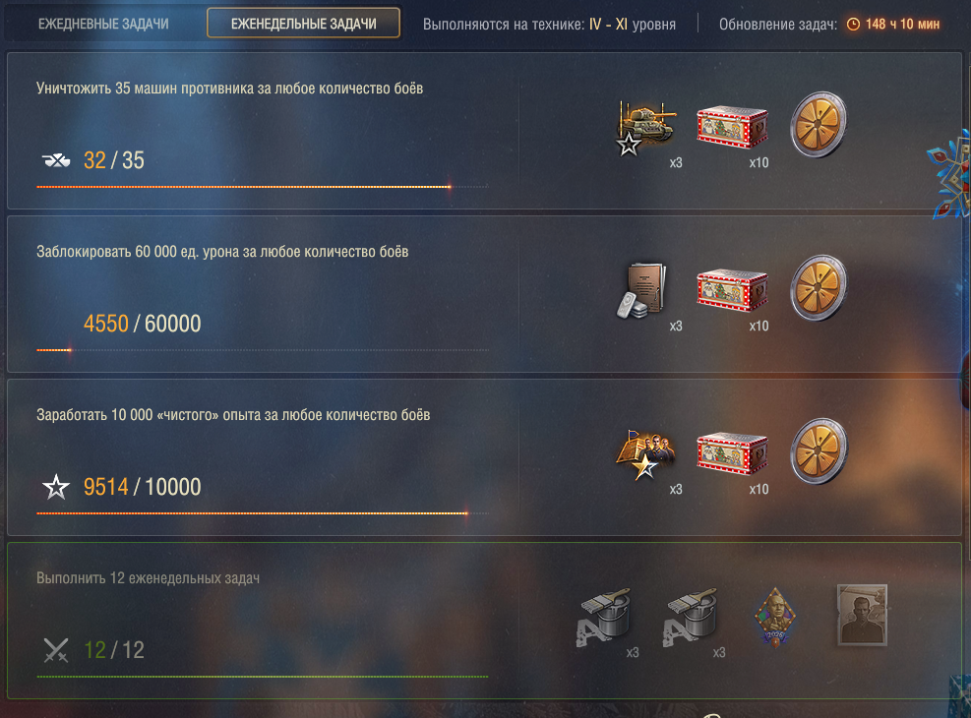Click the 9514 / 10000 experience progress bar

[263, 513]
